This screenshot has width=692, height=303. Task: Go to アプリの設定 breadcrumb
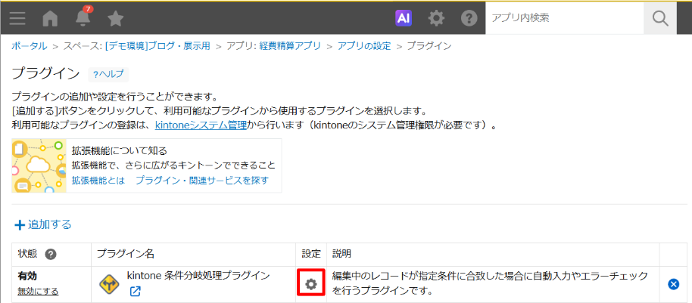[364, 46]
